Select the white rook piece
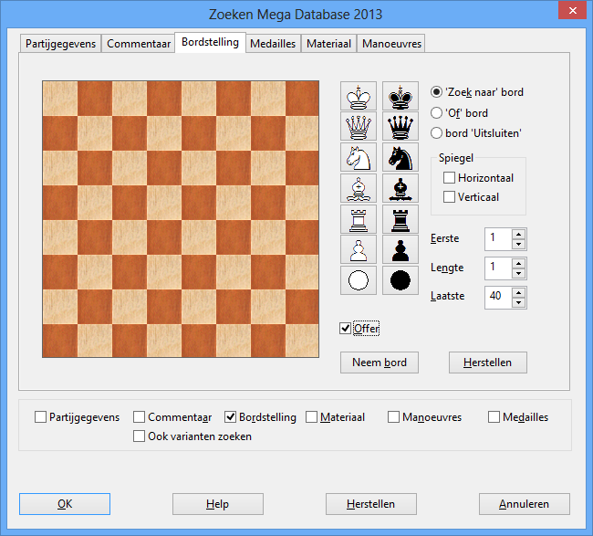 [x=359, y=219]
